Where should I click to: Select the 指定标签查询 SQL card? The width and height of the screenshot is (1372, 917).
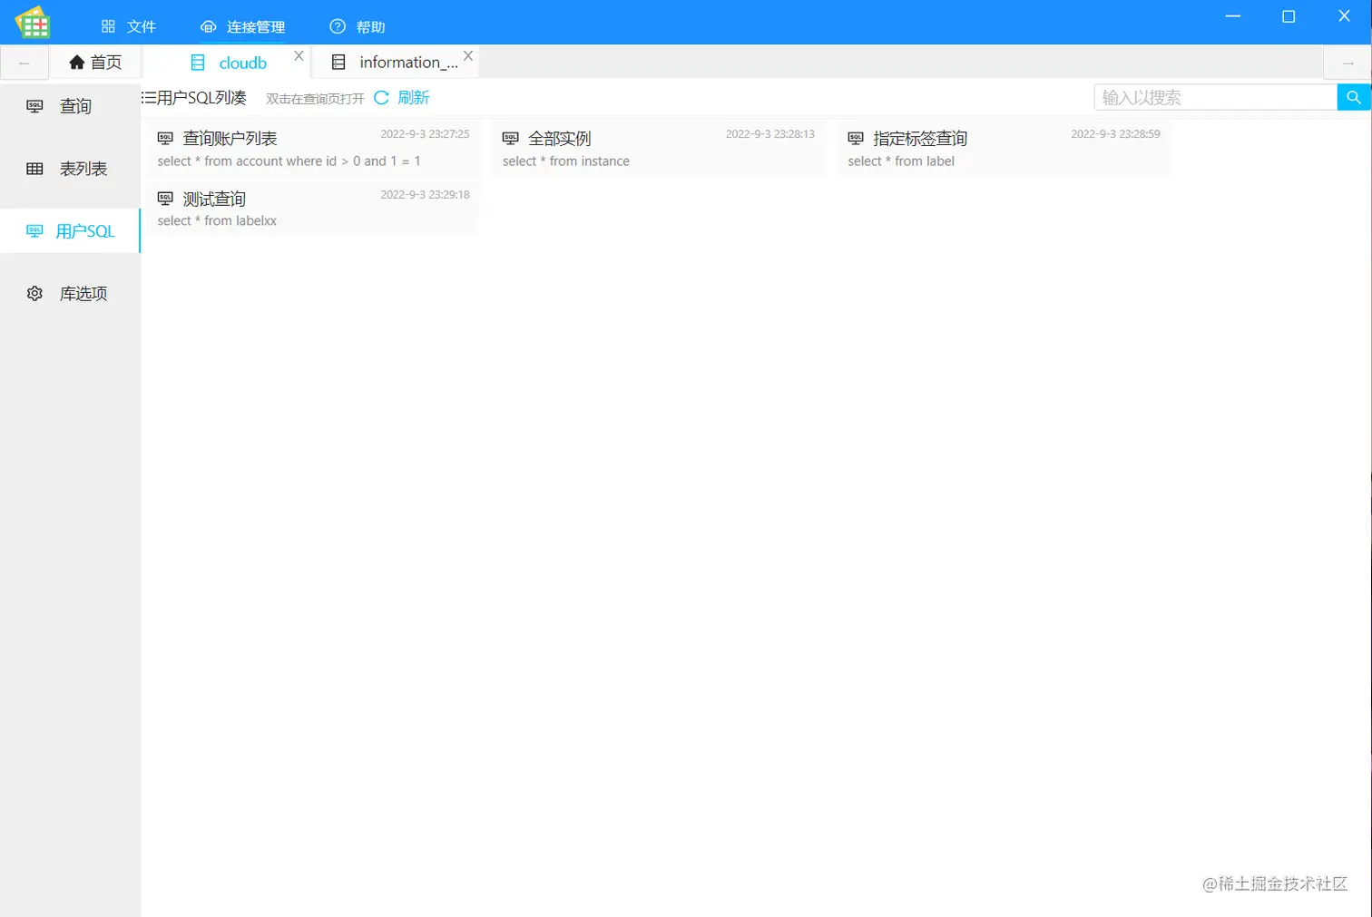click(x=1004, y=149)
